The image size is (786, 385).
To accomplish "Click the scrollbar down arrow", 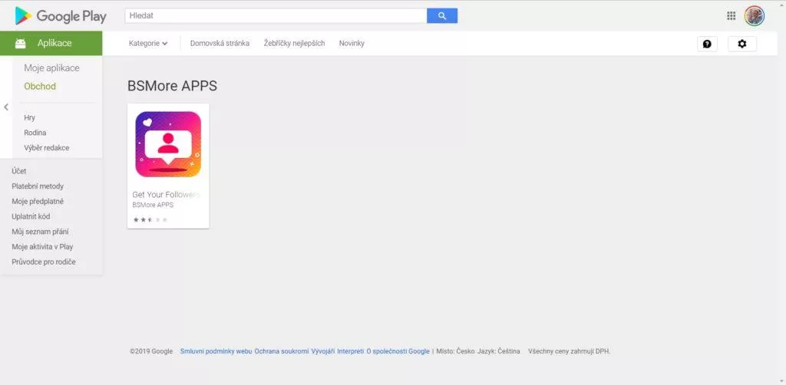I will coord(781,381).
